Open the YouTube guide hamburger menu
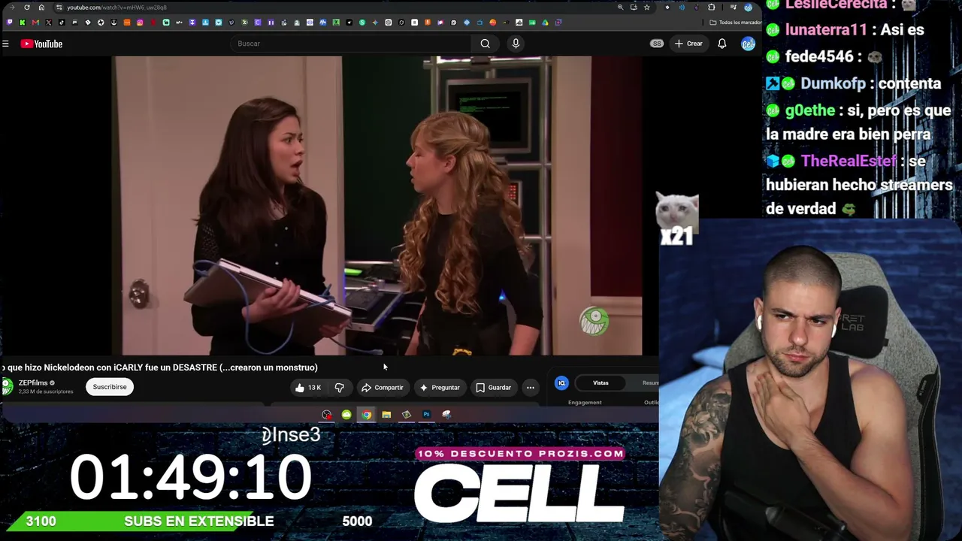962x541 pixels. tap(5, 44)
